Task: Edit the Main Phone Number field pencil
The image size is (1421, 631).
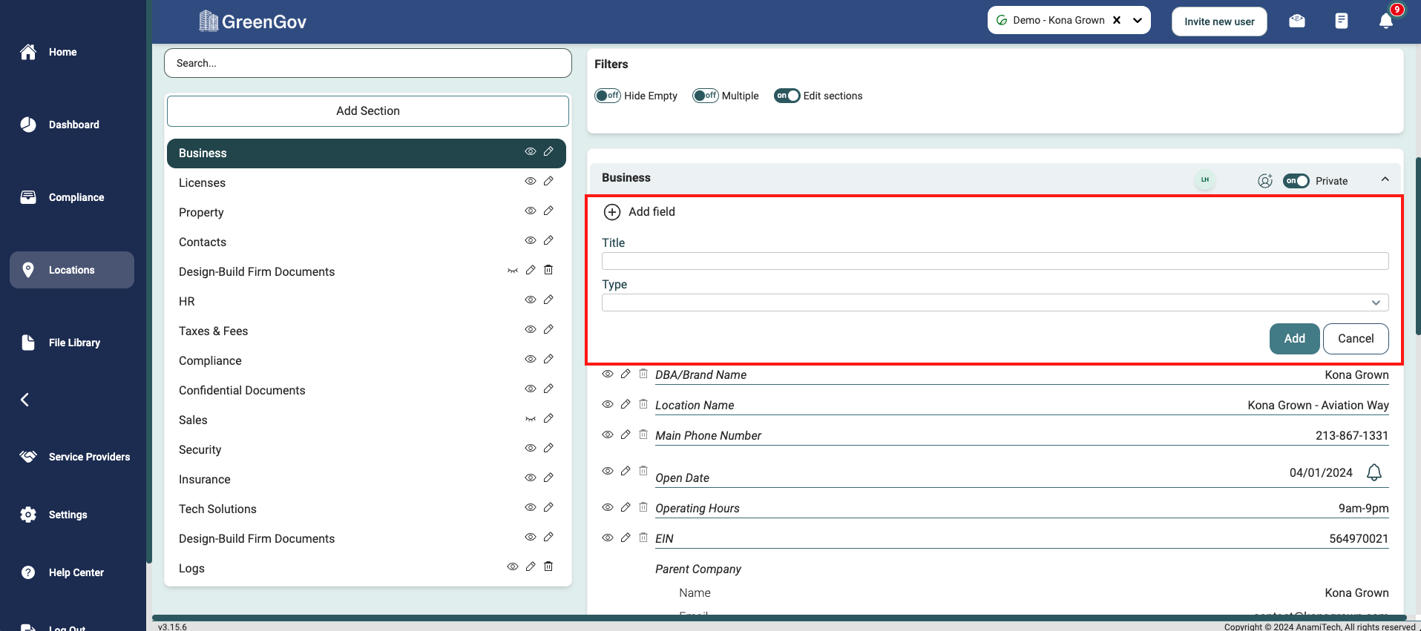Action: click(x=626, y=435)
